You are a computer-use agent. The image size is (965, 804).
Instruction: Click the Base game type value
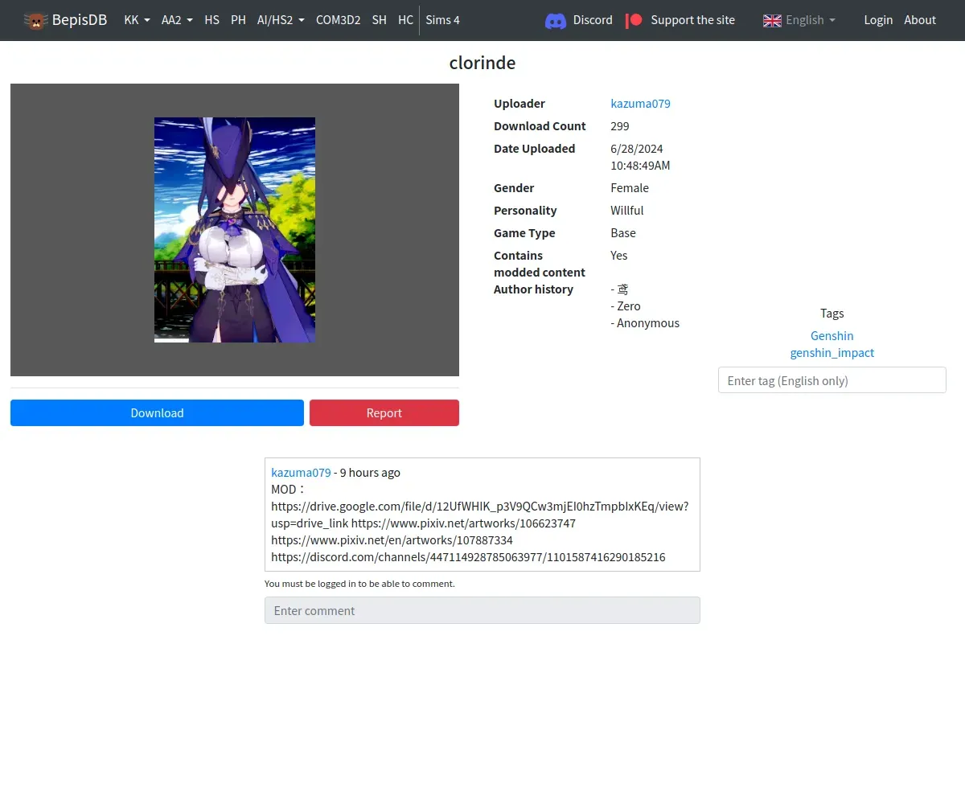[x=623, y=233]
